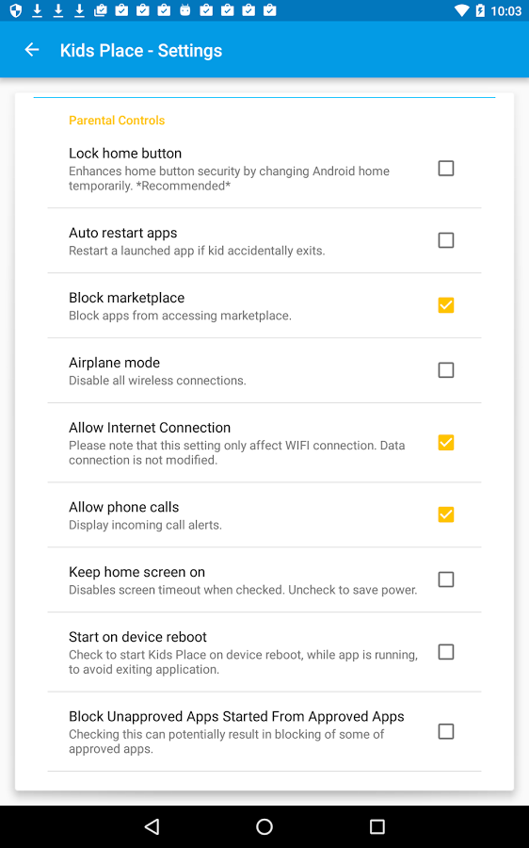Tap the Parental Controls section header
The width and height of the screenshot is (529, 848).
(117, 120)
